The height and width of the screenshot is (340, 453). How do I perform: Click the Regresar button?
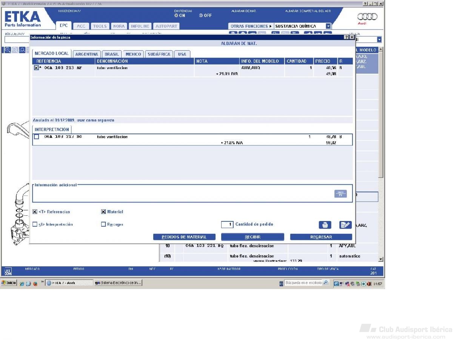pyautogui.click(x=321, y=237)
